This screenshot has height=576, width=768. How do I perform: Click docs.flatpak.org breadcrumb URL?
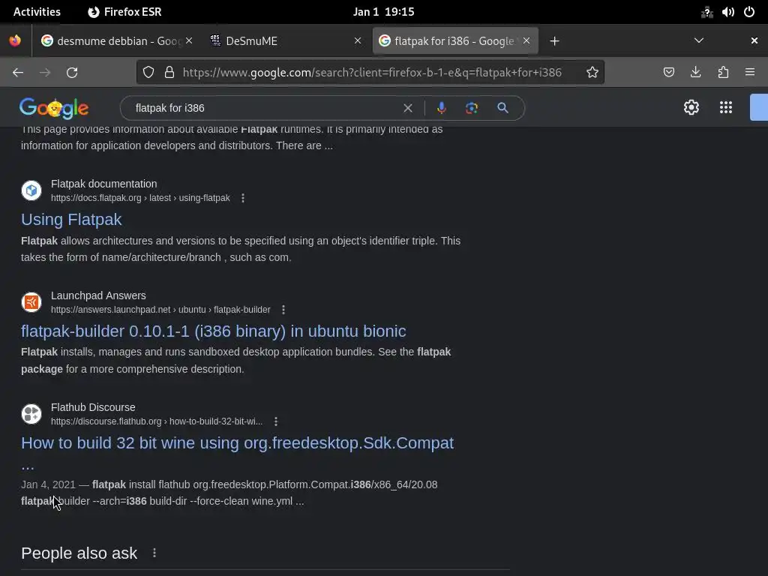coord(140,198)
